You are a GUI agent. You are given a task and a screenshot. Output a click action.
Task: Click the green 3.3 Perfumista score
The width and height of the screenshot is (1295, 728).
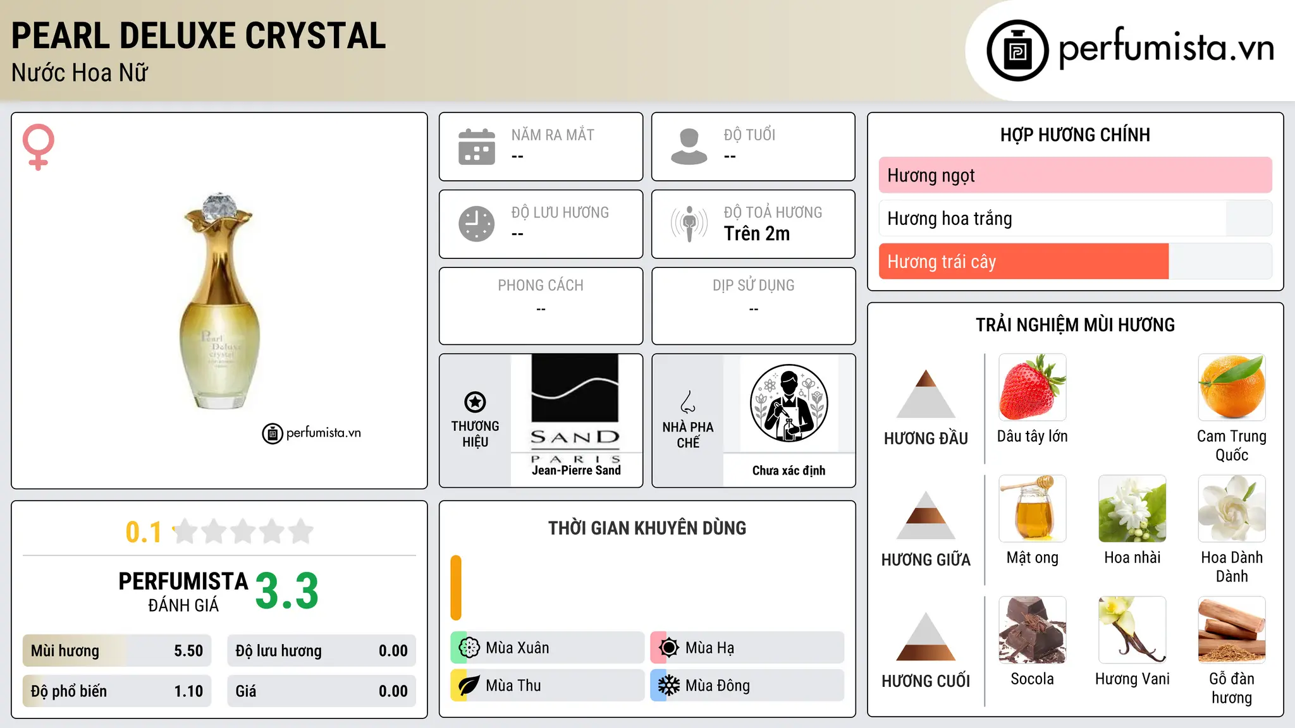[287, 591]
